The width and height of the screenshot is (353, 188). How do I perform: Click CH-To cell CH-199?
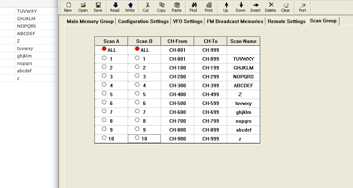210,68
